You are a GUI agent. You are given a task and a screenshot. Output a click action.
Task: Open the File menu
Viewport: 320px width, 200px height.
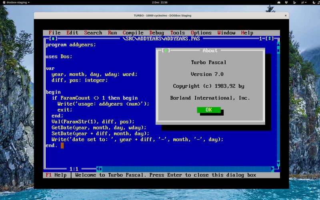(x=54, y=33)
